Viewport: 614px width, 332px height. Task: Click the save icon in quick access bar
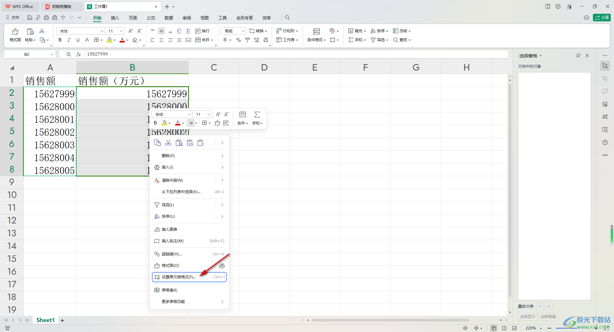30,18
